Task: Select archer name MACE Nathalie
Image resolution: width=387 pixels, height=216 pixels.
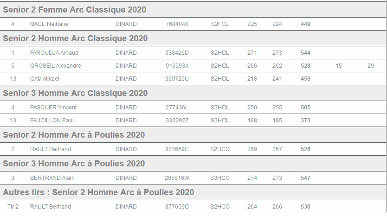Action: 49,24
